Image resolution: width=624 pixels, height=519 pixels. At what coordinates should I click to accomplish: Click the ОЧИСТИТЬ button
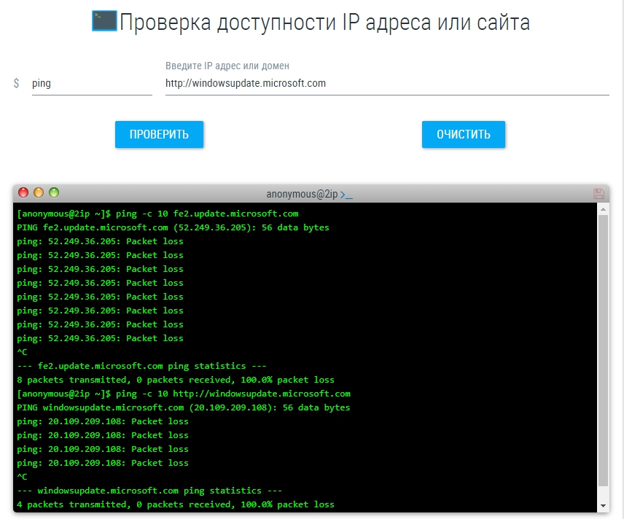pyautogui.click(x=464, y=135)
